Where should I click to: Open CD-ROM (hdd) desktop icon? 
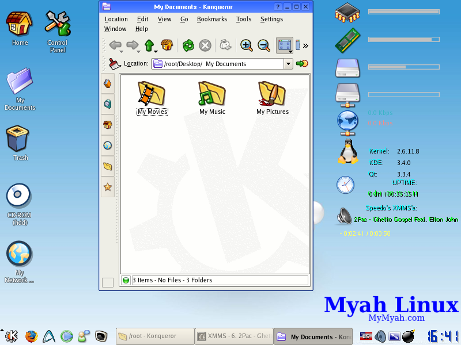coord(19,205)
